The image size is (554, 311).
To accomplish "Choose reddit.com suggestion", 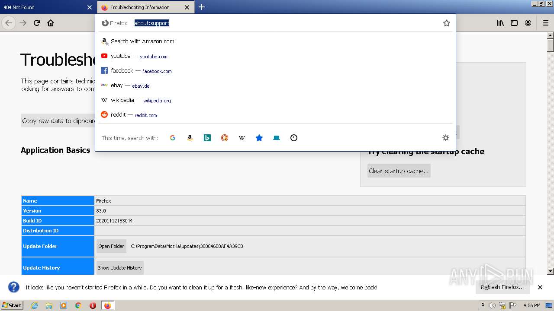I will pyautogui.click(x=275, y=115).
